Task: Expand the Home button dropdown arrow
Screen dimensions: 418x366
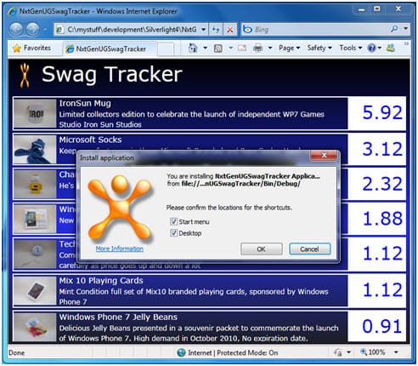Action: pyautogui.click(x=205, y=49)
